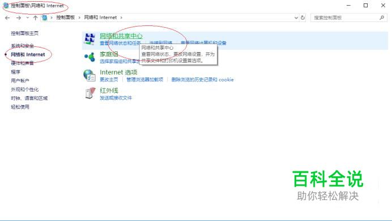Click the Up one level arrow

click(36, 18)
